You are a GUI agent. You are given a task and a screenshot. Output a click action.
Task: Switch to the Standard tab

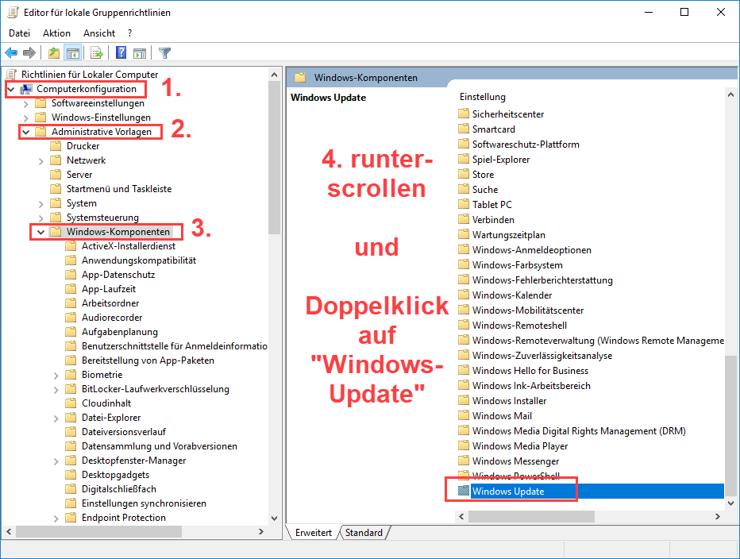click(x=364, y=533)
